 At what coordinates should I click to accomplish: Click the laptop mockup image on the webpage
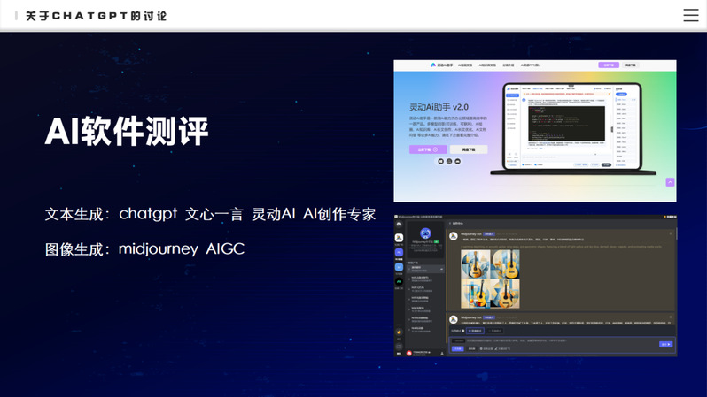[573, 127]
